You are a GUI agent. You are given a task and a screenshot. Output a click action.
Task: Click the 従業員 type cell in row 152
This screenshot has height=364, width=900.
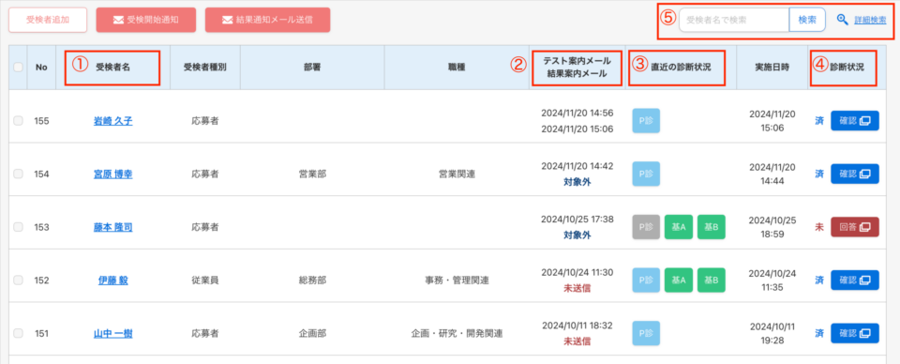[x=205, y=281]
